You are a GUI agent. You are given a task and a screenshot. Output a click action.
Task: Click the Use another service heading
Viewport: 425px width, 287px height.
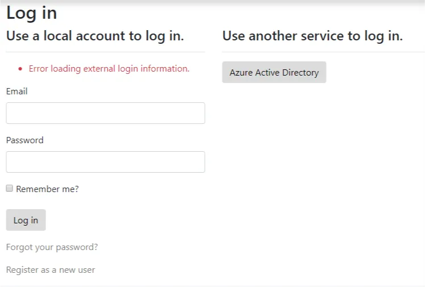pyautogui.click(x=312, y=36)
